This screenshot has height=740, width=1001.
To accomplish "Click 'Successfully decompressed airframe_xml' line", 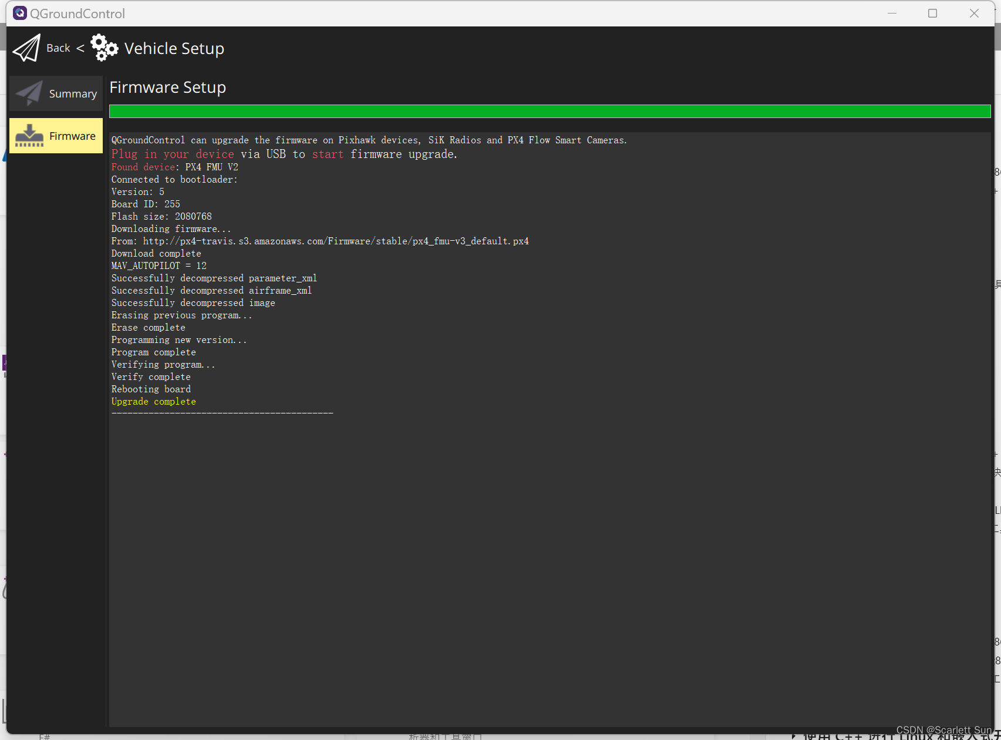I will click(x=211, y=291).
